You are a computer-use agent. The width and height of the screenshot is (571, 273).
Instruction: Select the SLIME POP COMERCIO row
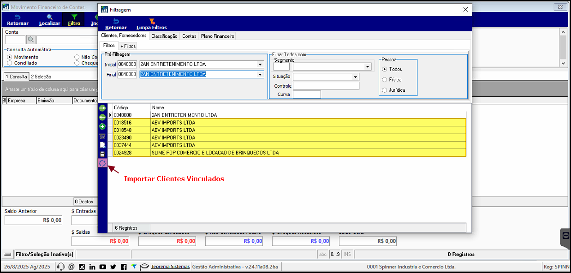click(x=289, y=153)
